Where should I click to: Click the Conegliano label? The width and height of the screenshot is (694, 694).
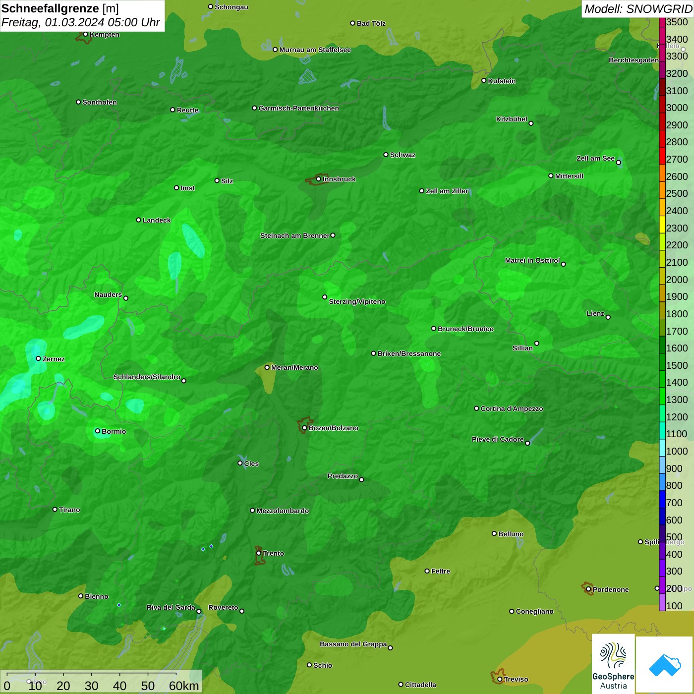534,611
